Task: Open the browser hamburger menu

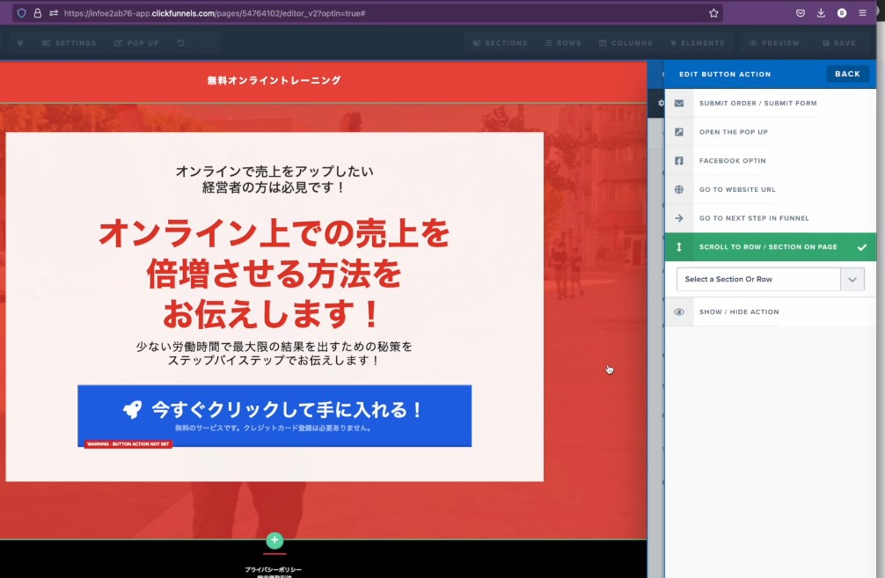Action: pyautogui.click(x=862, y=13)
